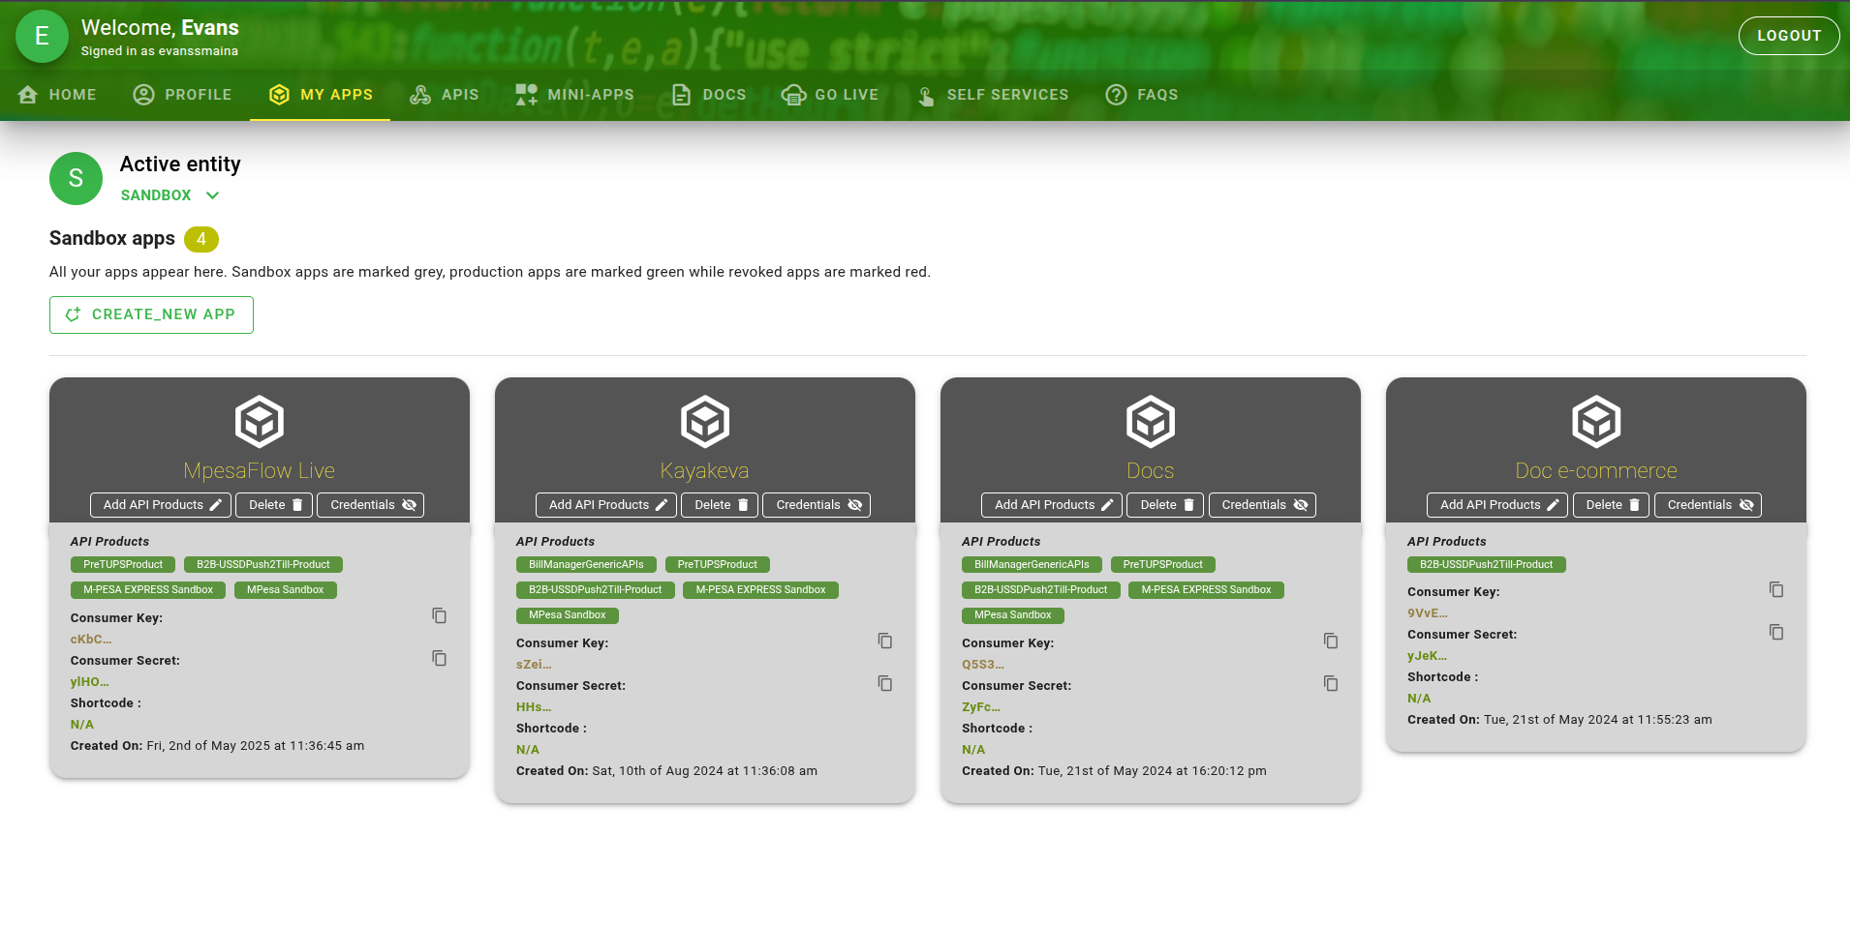Click PreTUPSProduct tag in MpesaFlow Live card
Screen dimensions: 1850x925
pos(123,565)
